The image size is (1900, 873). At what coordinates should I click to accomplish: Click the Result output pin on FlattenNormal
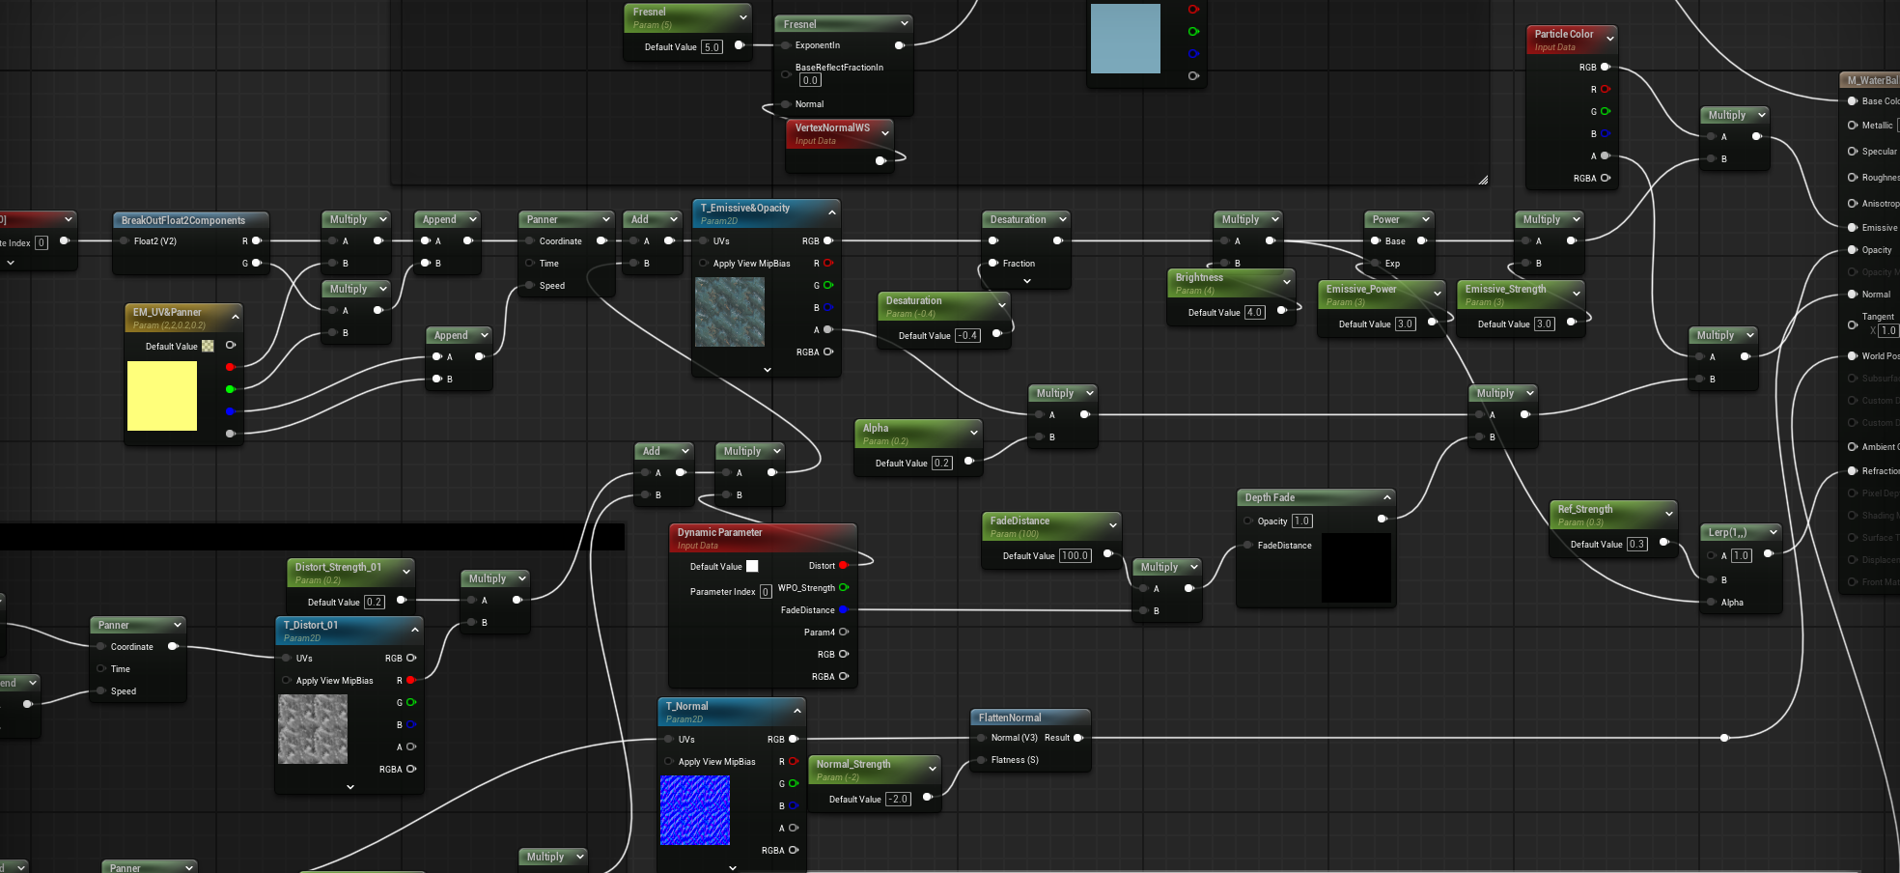[1078, 738]
